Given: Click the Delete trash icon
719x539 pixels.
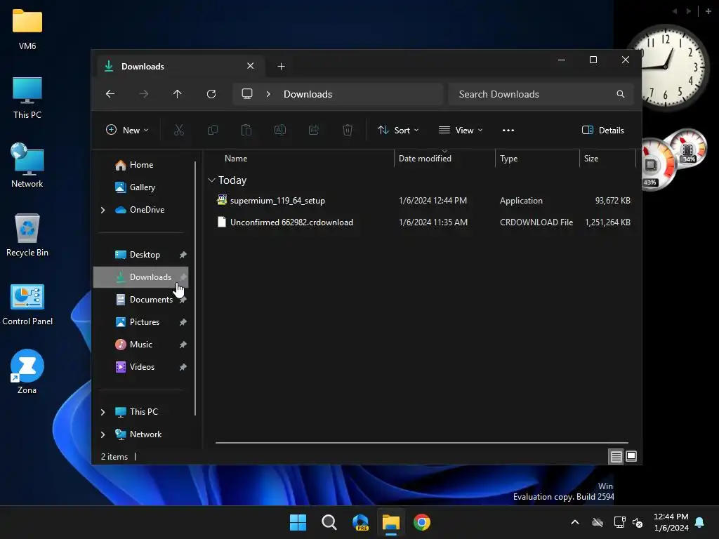Looking at the screenshot, I should [348, 130].
